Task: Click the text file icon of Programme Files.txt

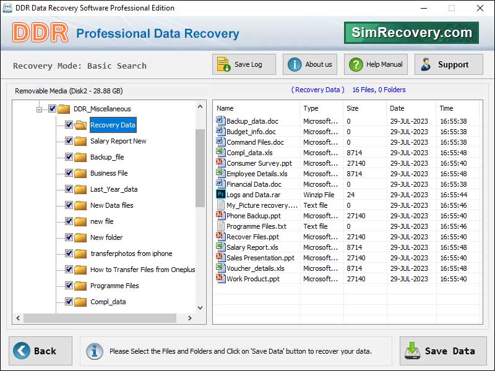Action: click(221, 226)
